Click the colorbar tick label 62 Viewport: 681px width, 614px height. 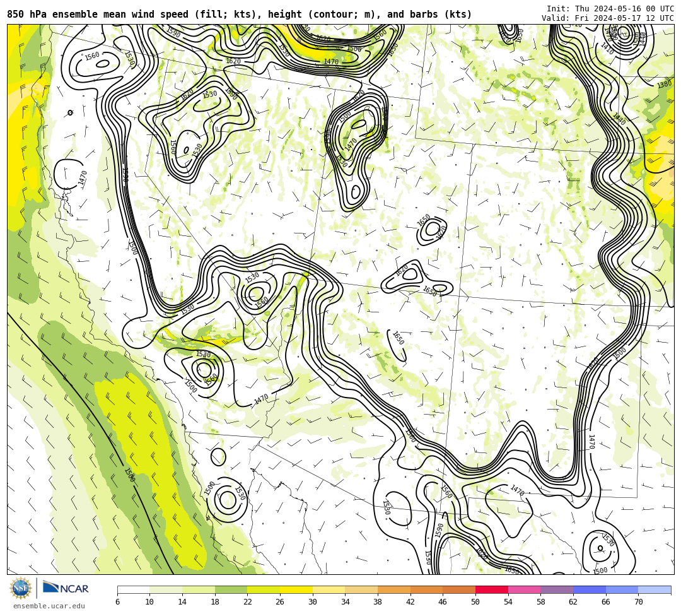[573, 602]
